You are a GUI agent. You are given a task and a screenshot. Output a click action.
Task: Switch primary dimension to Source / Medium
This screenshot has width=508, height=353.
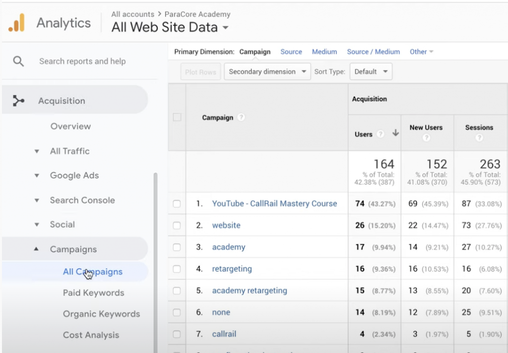click(x=374, y=51)
